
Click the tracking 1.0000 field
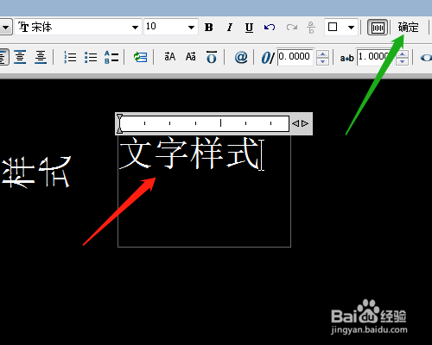(375, 57)
